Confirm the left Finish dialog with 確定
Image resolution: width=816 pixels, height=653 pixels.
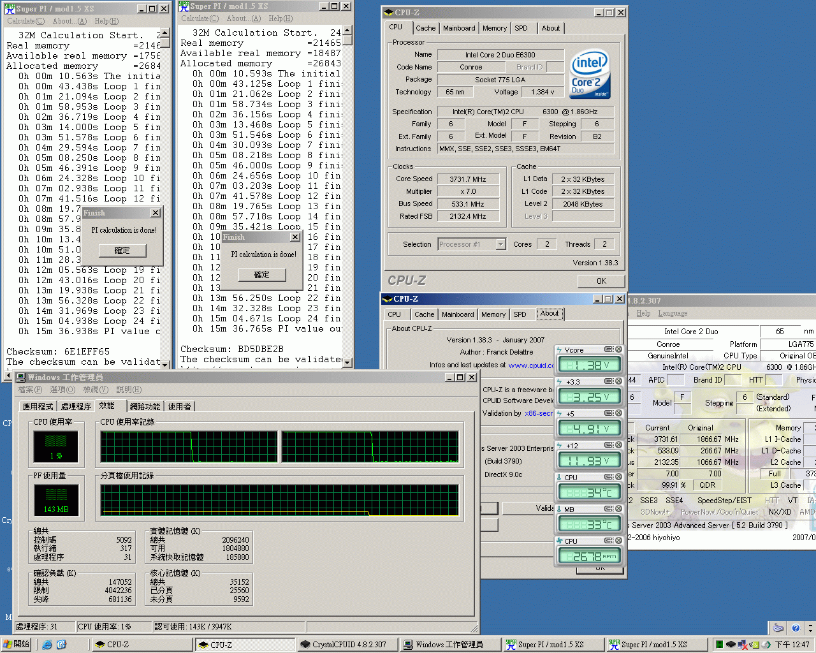[122, 251]
